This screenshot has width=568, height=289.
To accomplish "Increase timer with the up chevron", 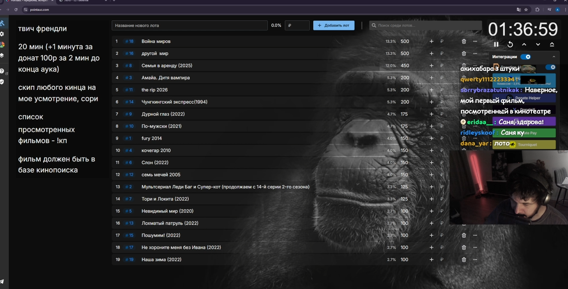I will coord(524,44).
